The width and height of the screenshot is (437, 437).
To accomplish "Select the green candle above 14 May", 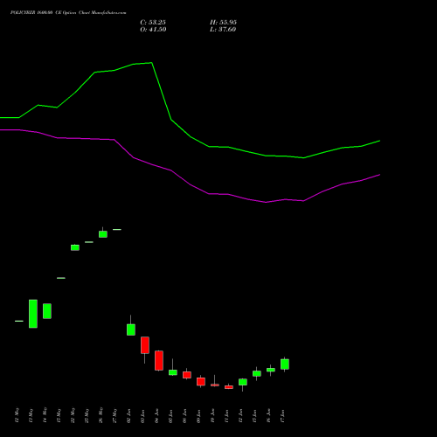I will point(47,311).
